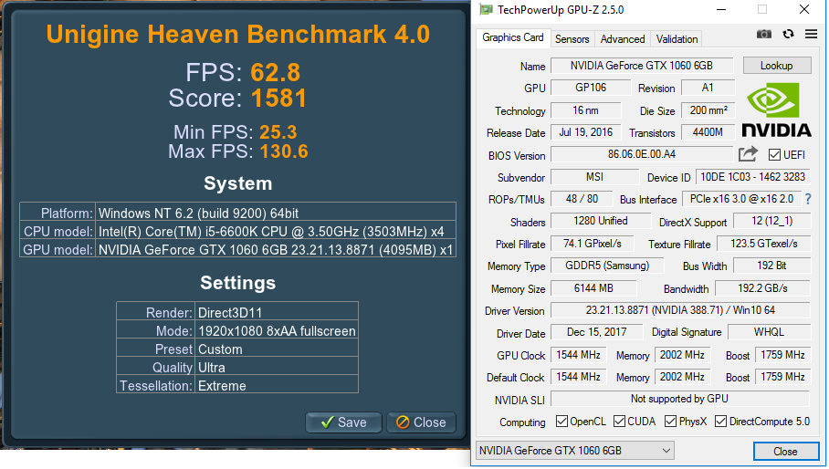Click the BIOS Version field
The image size is (829, 469).
click(643, 155)
